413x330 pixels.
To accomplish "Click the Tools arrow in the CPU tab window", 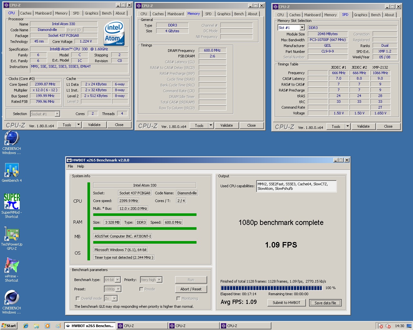I will 78,125.
